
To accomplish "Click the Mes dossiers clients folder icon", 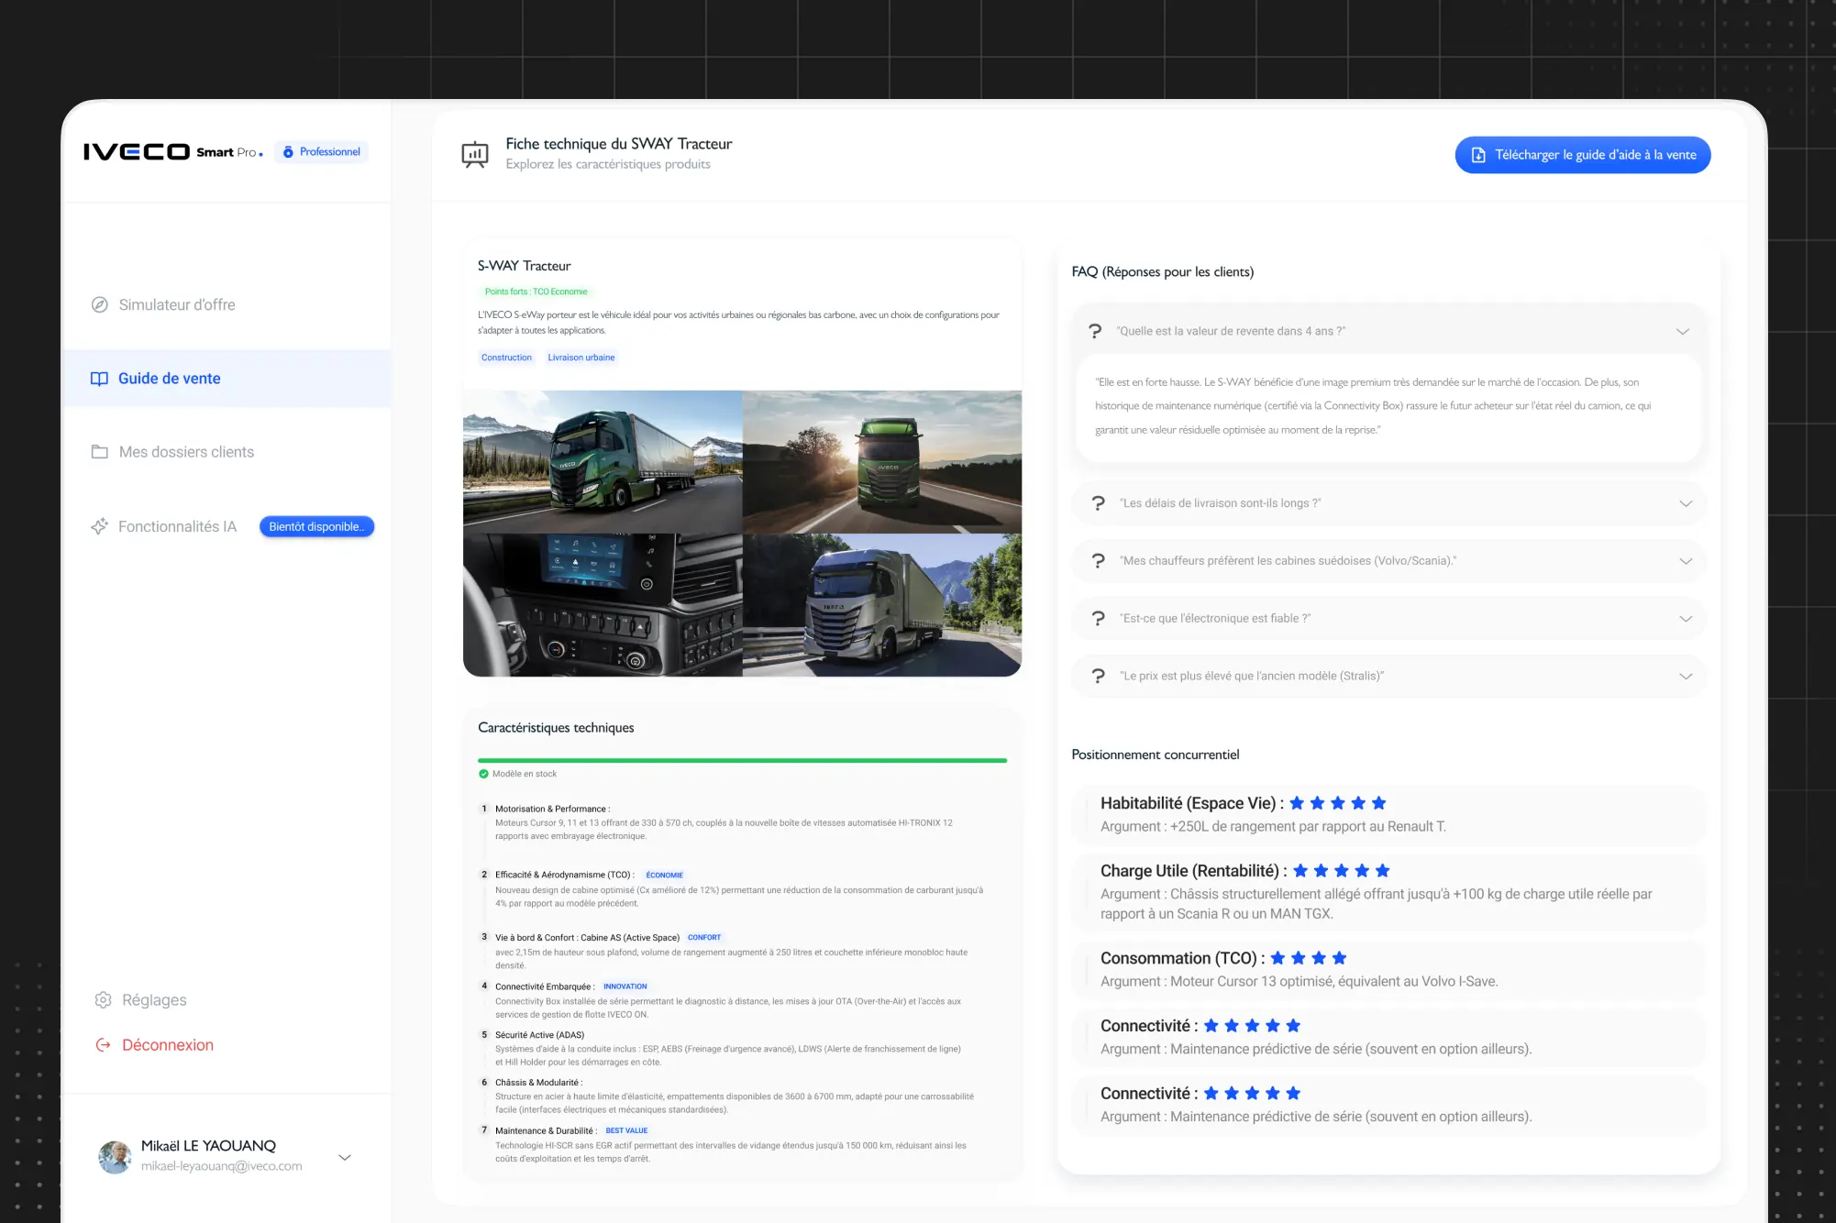I will point(100,452).
